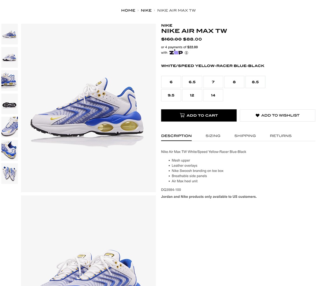Choose size 14
This screenshot has width=318, height=286.
[213, 95]
